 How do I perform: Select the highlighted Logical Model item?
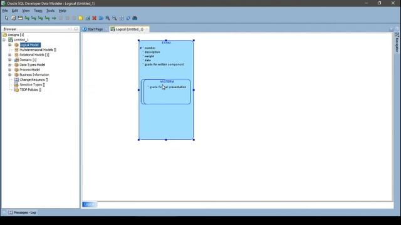[30, 45]
